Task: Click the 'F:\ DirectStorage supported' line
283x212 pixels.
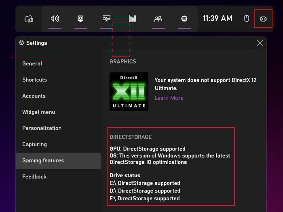Action: pos(145,199)
